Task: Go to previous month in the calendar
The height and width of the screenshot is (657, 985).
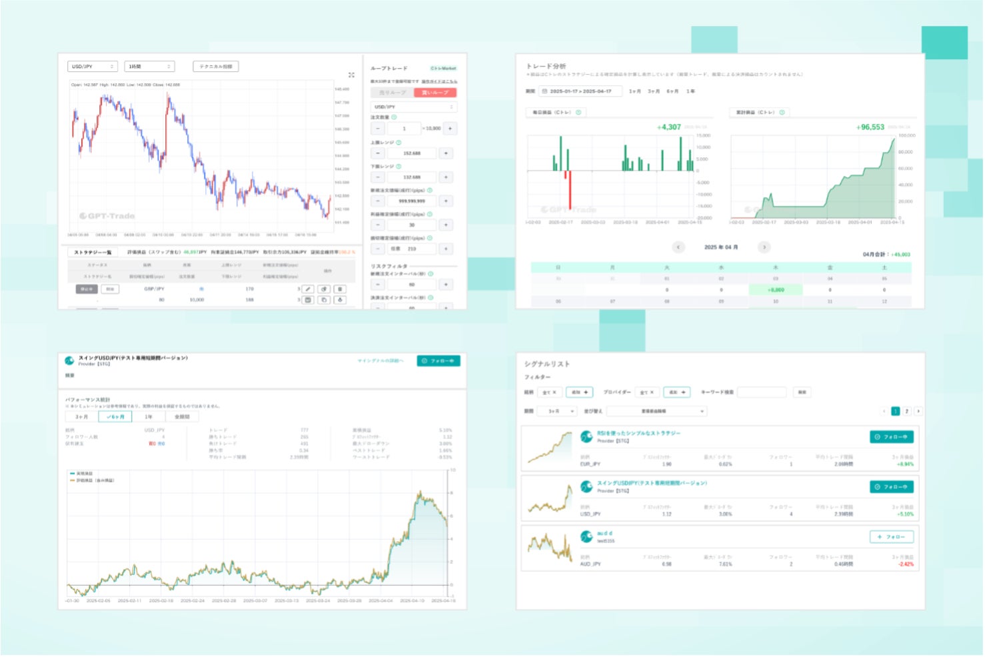Action: tap(678, 247)
